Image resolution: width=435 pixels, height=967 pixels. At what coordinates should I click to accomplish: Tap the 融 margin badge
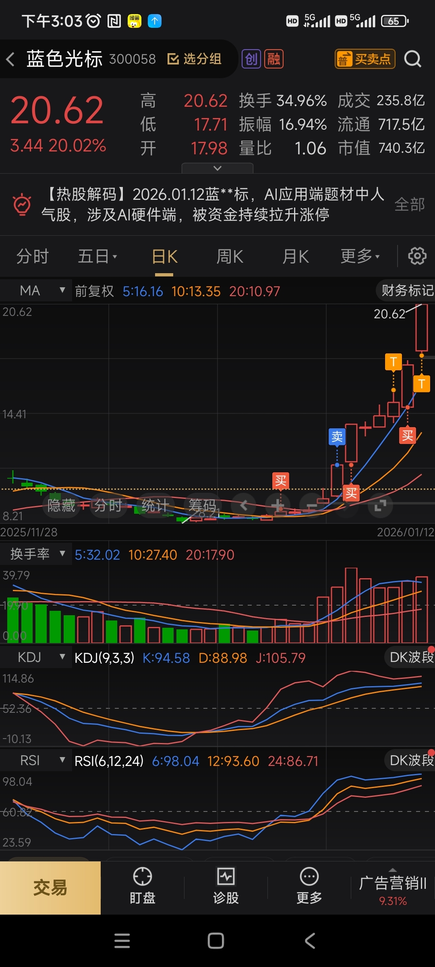click(274, 59)
